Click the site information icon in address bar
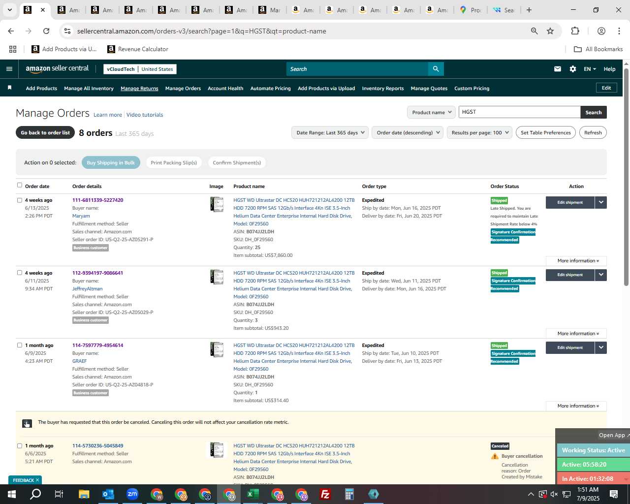 [67, 31]
